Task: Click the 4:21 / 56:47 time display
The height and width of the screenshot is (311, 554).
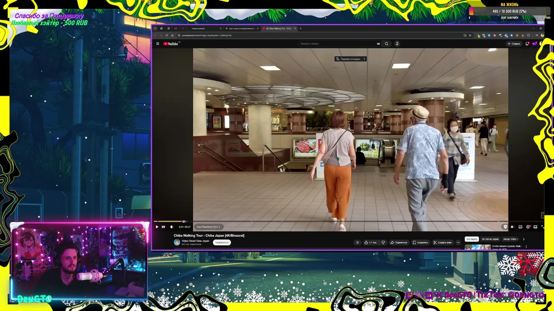Action: 184,227
